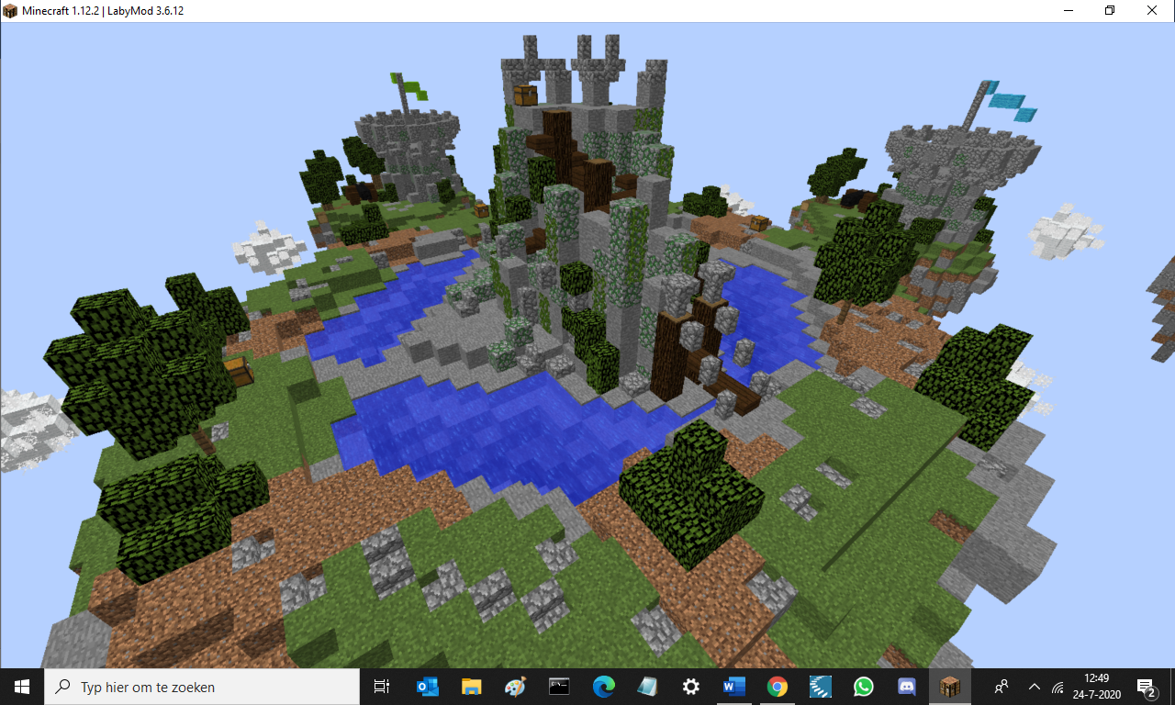
Task: Expand hidden system tray icons chevron
Action: pos(1035,687)
